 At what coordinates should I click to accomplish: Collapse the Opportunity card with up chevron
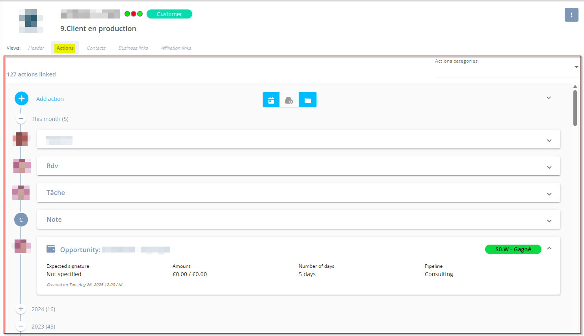click(549, 249)
